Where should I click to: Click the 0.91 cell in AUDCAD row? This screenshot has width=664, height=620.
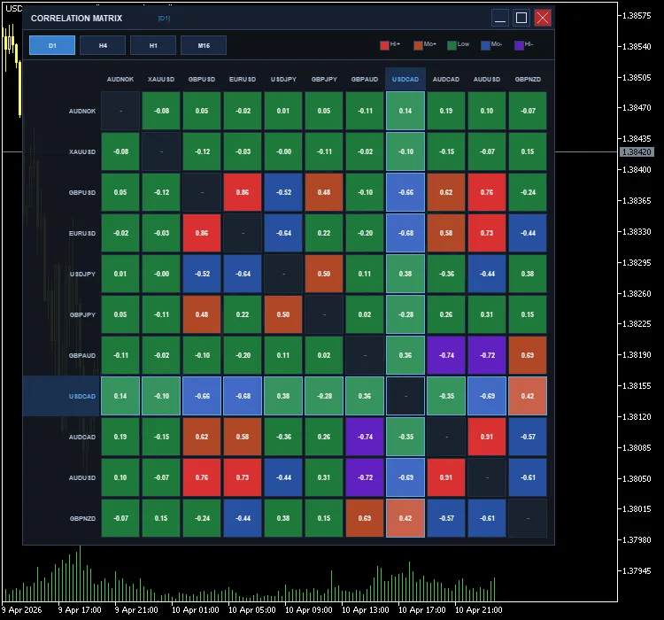click(x=487, y=437)
